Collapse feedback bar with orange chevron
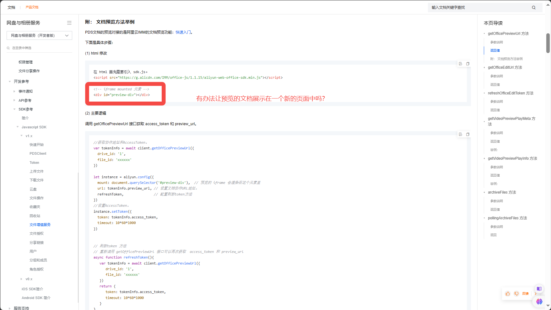This screenshot has width=551, height=310. point(535,294)
